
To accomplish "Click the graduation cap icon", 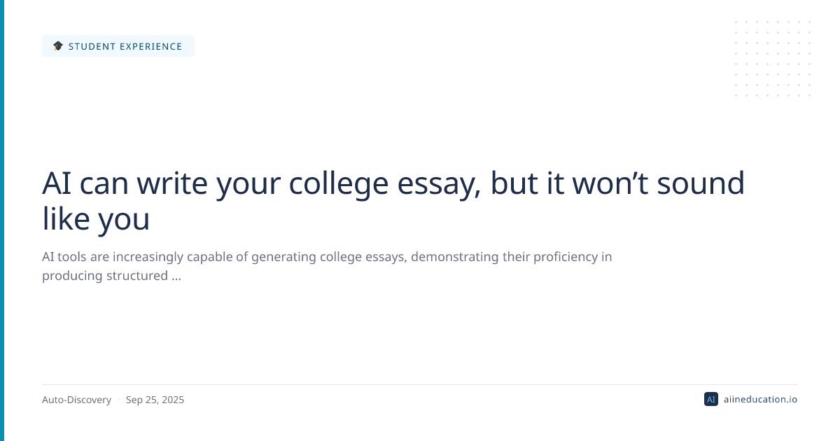I will (x=58, y=46).
